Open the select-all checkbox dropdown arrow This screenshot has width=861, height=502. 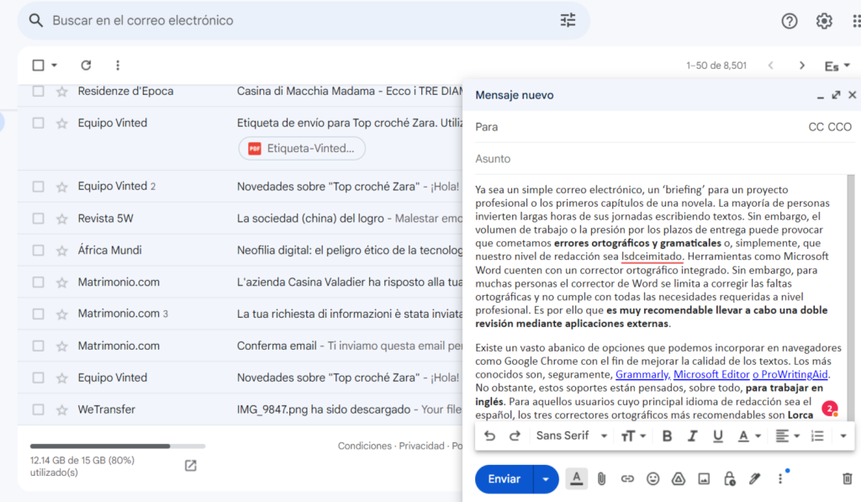55,66
